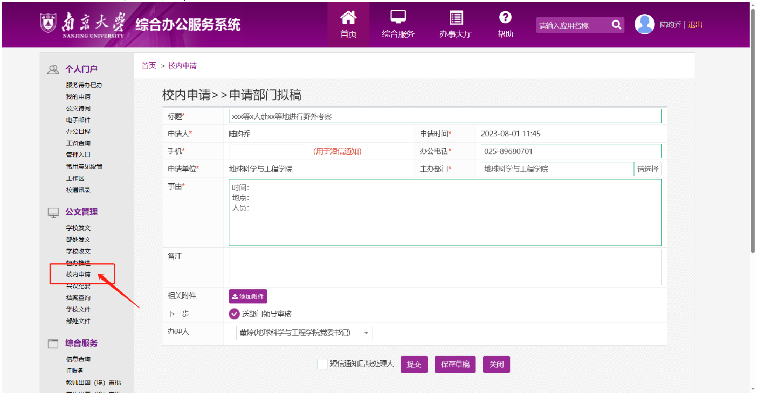765x398 pixels.
Task: Open 我的申请 in sidebar menu
Action: tap(78, 97)
